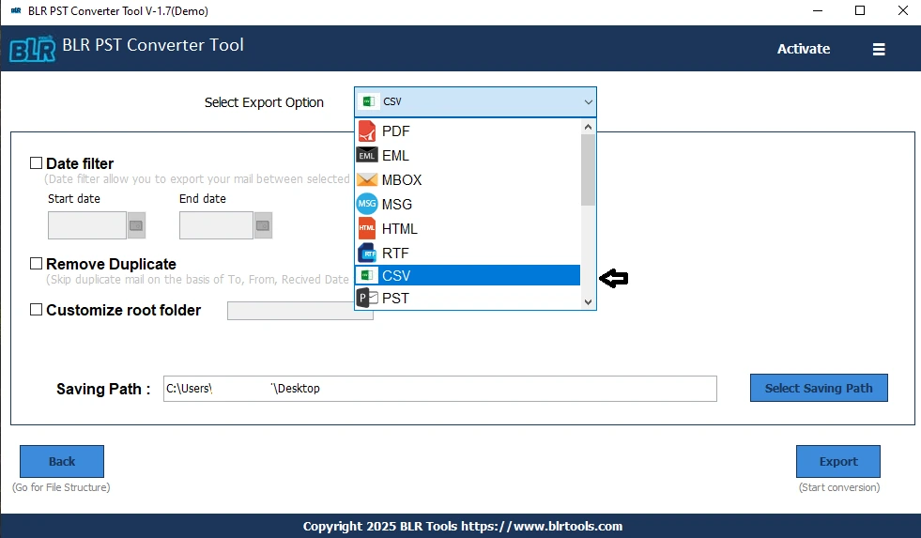Enable the Date filter checkbox

click(x=36, y=162)
